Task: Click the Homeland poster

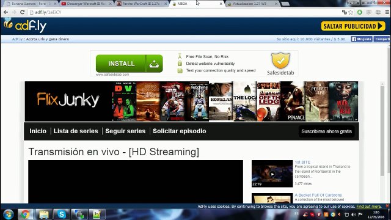Action: pos(221,101)
